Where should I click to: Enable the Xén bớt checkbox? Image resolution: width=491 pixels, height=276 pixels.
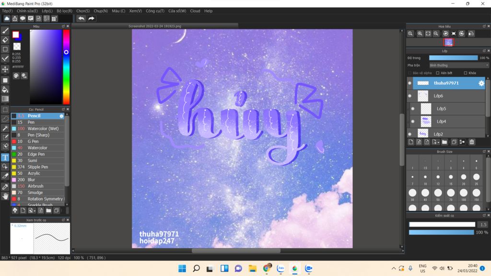coord(438,73)
